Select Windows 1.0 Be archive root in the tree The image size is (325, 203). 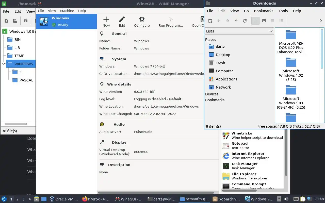(x=22, y=31)
